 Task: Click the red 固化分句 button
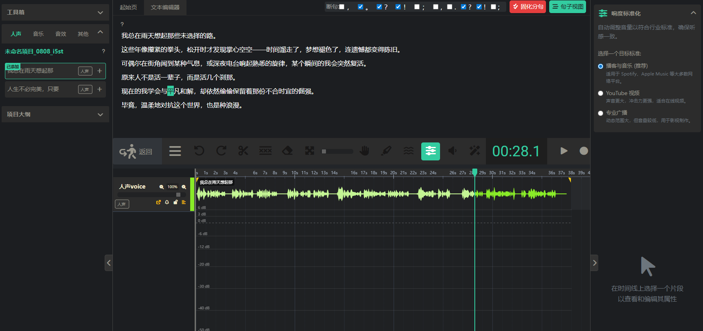click(x=528, y=7)
